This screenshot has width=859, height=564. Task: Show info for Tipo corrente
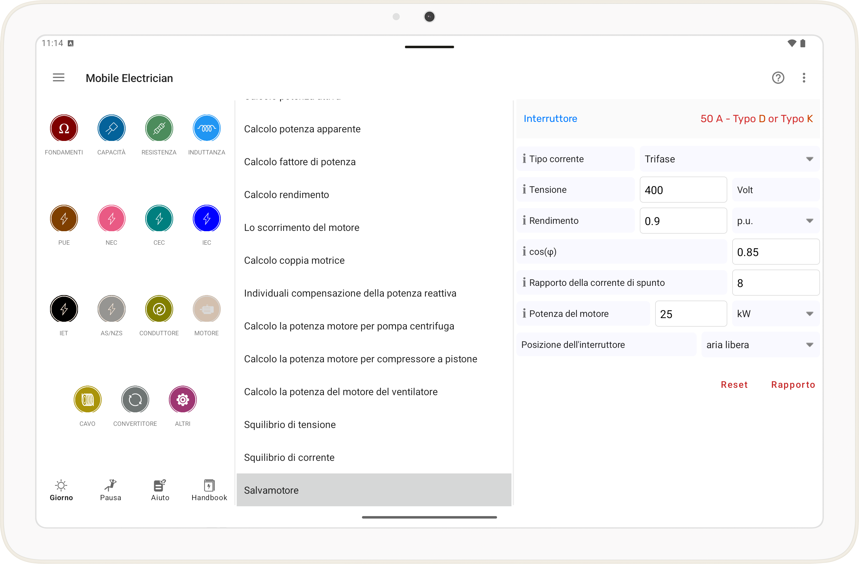(524, 159)
